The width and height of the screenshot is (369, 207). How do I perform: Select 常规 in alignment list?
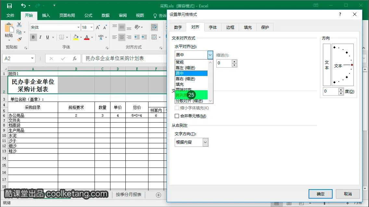(x=191, y=62)
